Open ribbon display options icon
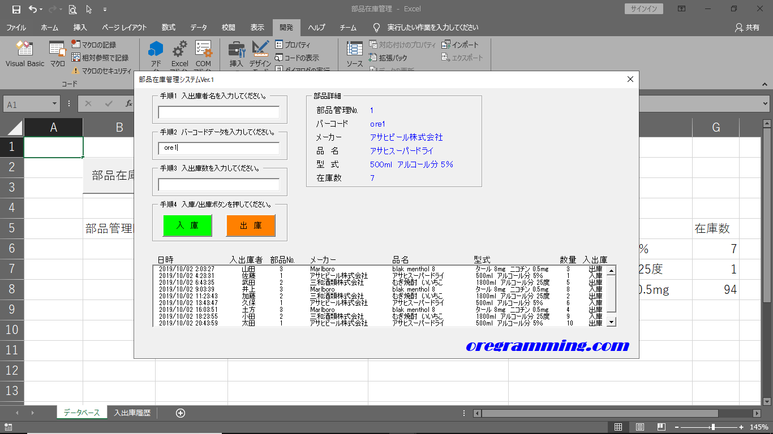 (x=682, y=8)
